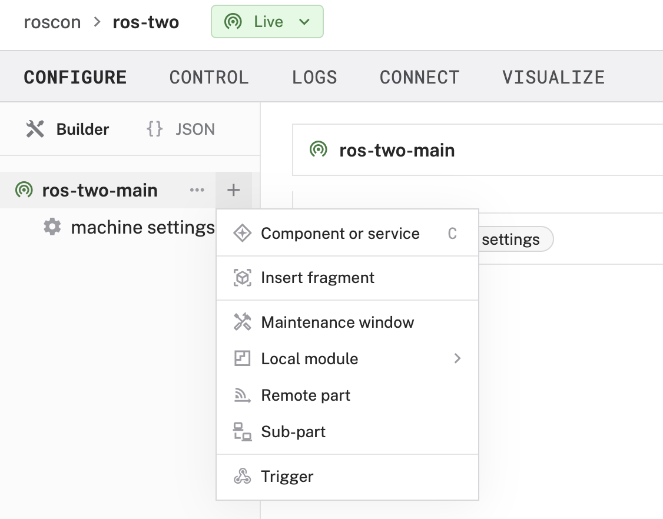This screenshot has height=519, width=663.
Task: Open the LOGS tab
Action: (314, 77)
